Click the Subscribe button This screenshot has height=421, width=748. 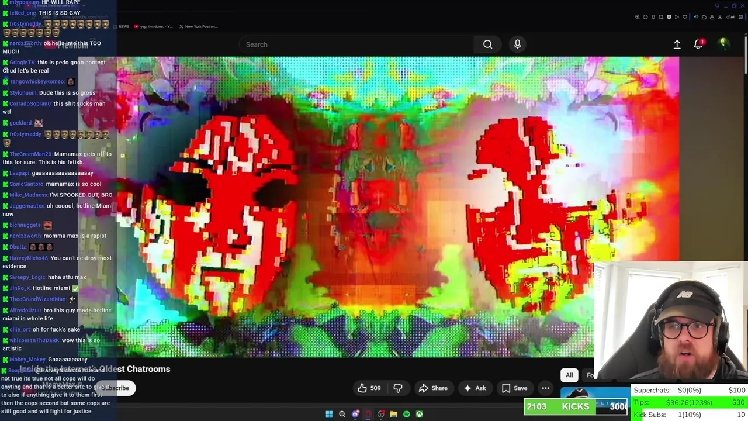[116, 388]
